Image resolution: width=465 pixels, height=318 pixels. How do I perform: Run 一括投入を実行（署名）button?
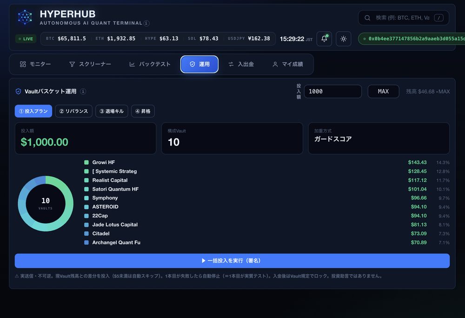(x=232, y=261)
